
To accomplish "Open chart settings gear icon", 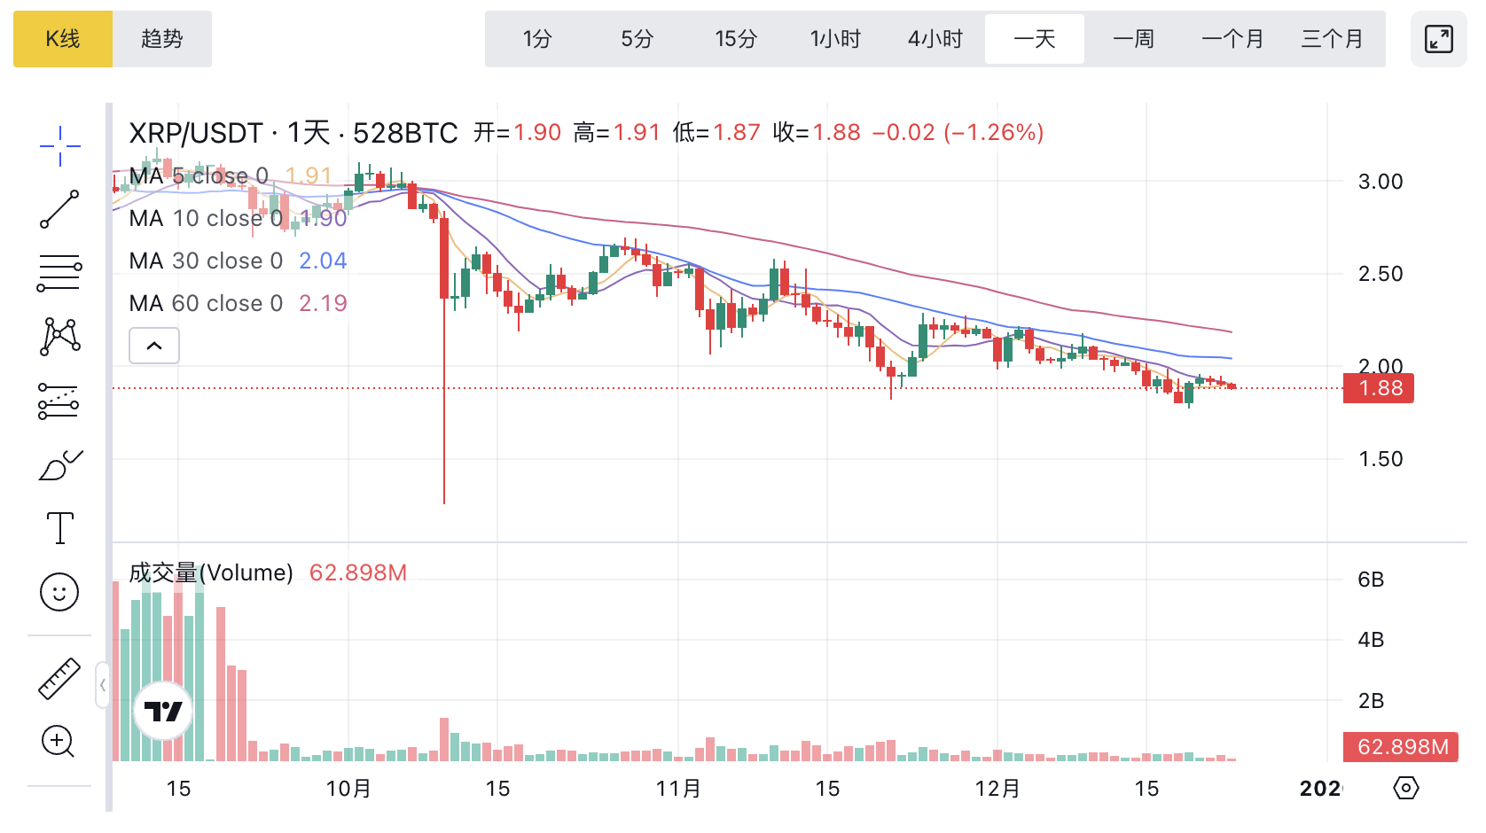I will (1405, 788).
